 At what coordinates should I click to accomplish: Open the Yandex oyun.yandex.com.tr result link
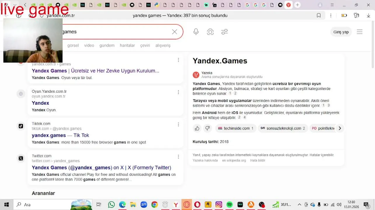pos(40,103)
